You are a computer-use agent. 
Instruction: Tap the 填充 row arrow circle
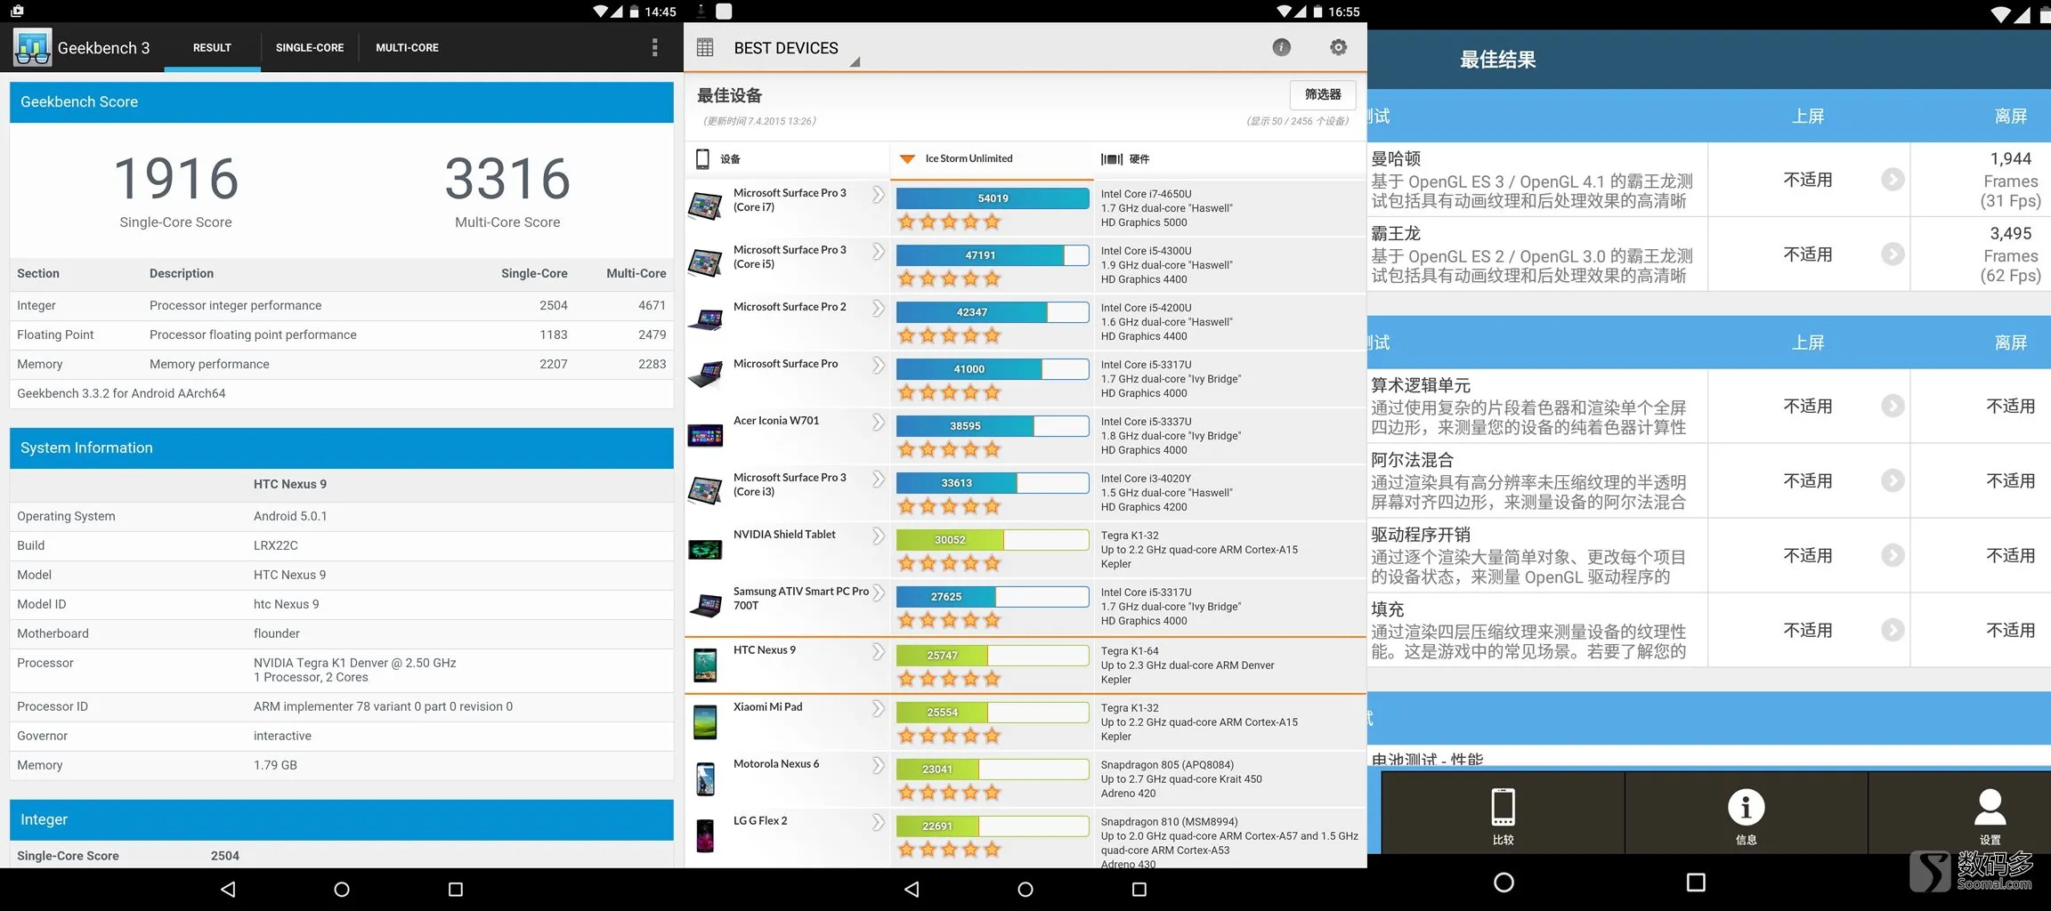pos(1893,631)
